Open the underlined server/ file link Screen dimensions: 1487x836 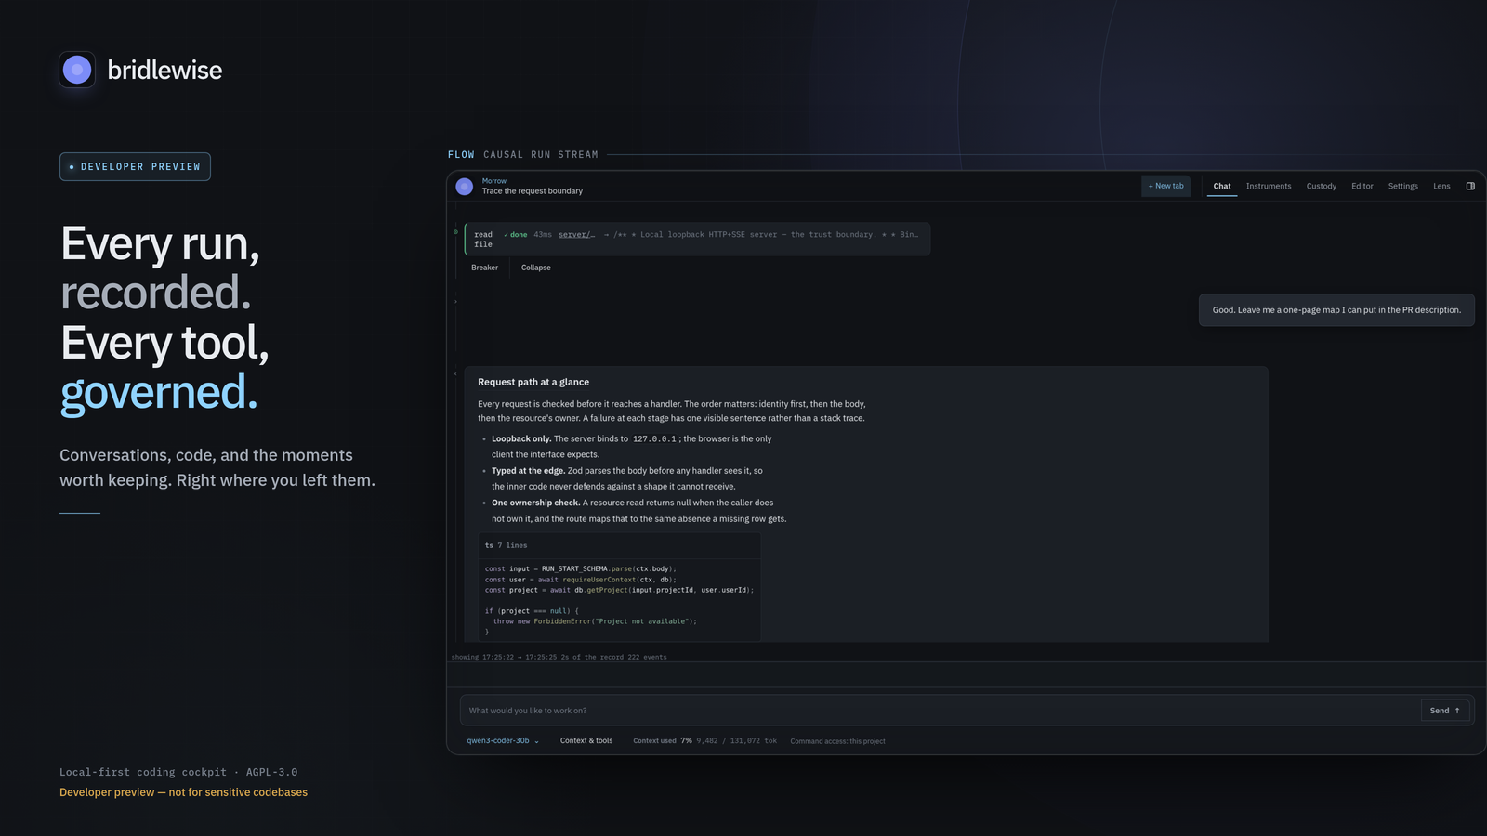(576, 235)
